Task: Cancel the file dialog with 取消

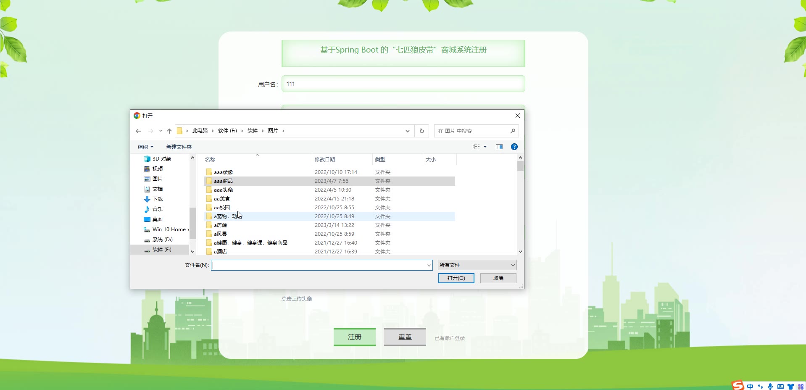Action: click(498, 278)
